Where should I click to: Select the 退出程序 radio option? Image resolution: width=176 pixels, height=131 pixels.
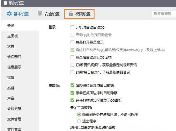[x=79, y=121]
